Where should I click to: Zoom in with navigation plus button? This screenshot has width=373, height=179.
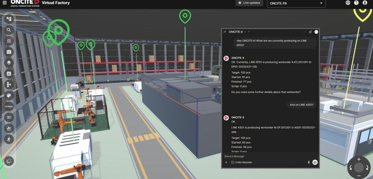pyautogui.click(x=359, y=159)
